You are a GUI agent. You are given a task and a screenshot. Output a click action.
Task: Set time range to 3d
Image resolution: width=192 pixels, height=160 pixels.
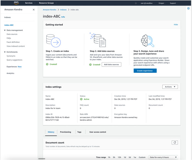pos(130,157)
